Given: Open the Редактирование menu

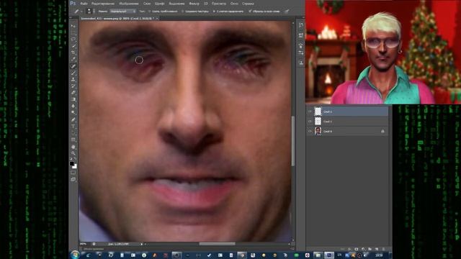Looking at the screenshot, I should click(x=102, y=4).
